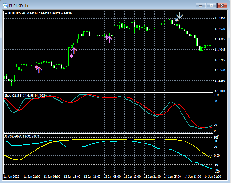Click the 1.13000 price at scale bottom
The width and height of the screenshot is (231, 183).
tap(221, 91)
